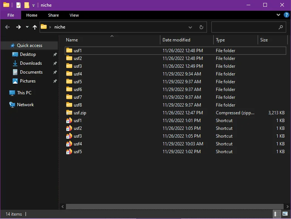Viewport: 291px width, 219px height.
Task: Expand the ribbon with the chevron
Action: click(278, 15)
